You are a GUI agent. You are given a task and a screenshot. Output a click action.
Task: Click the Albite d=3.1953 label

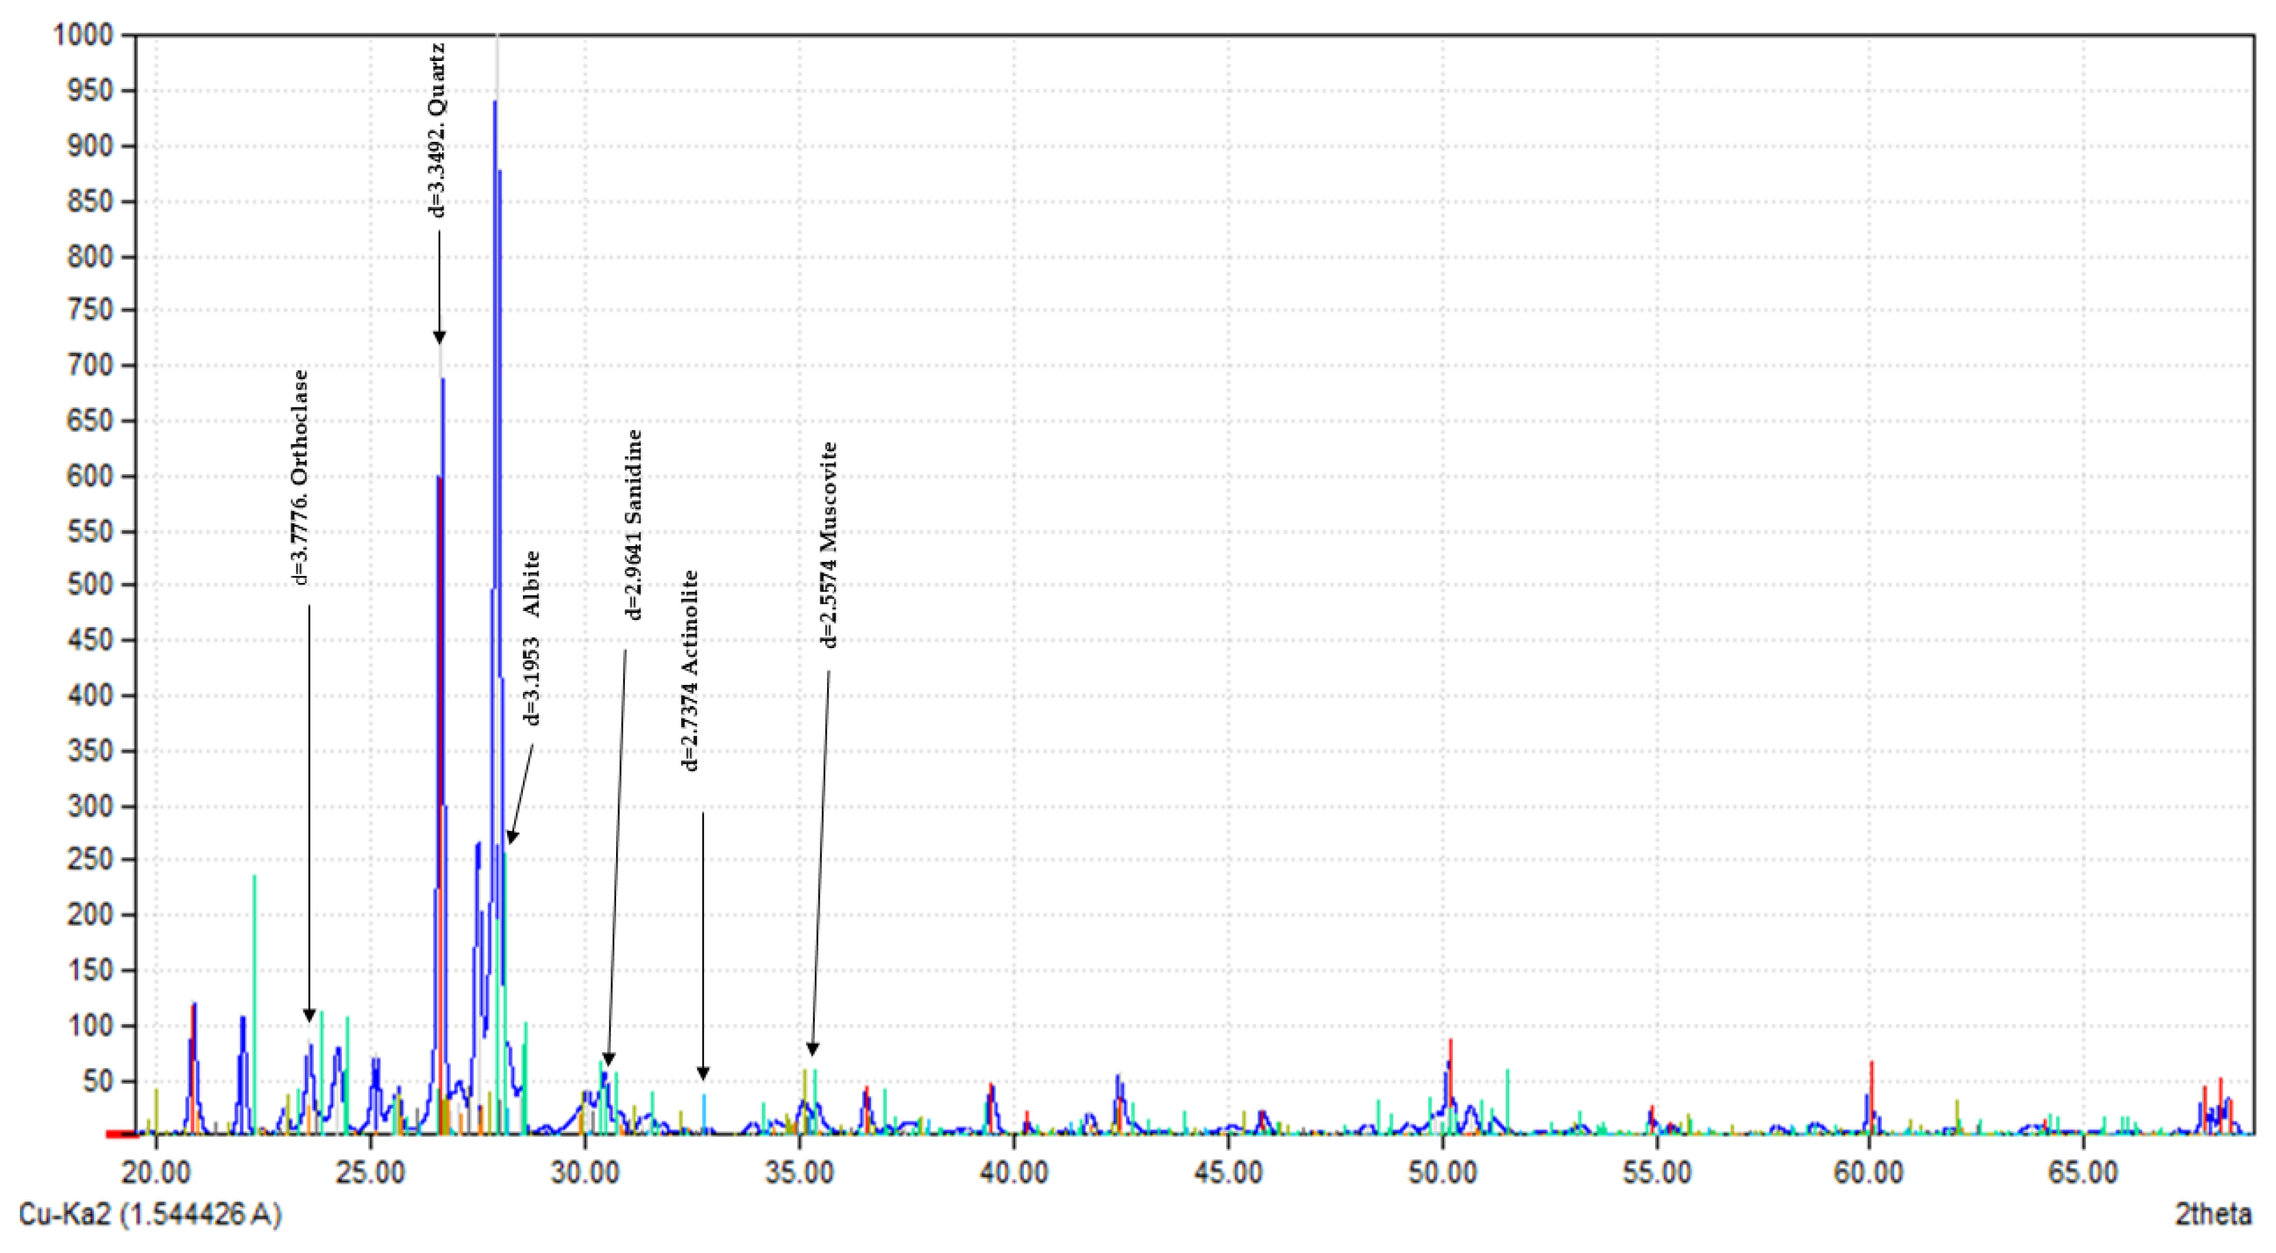point(531,638)
